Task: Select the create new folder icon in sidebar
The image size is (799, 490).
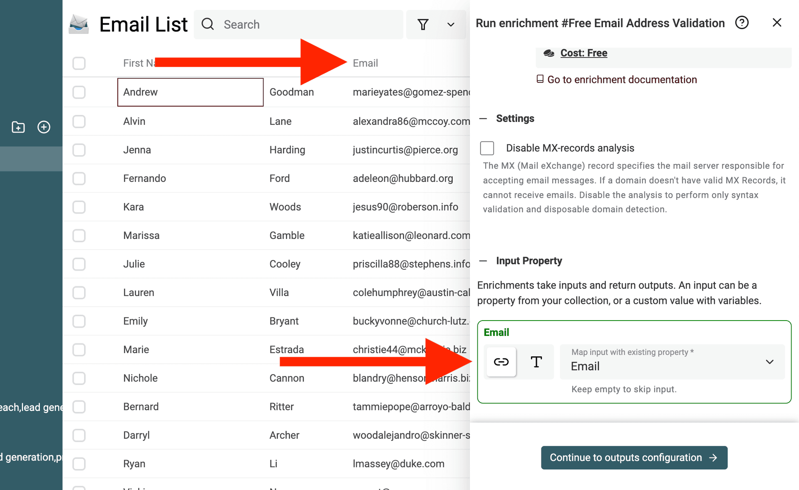Action: pyautogui.click(x=18, y=127)
